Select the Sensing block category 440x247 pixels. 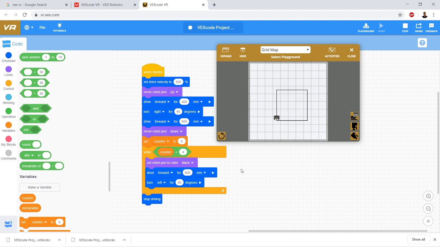pyautogui.click(x=9, y=99)
